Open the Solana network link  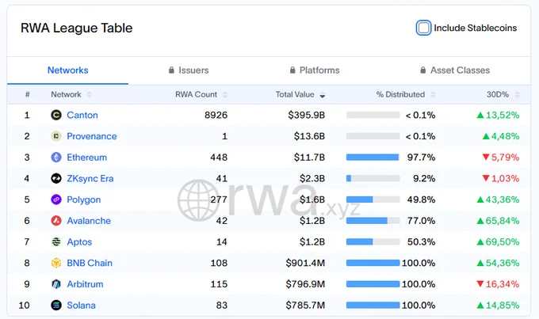pos(81,306)
